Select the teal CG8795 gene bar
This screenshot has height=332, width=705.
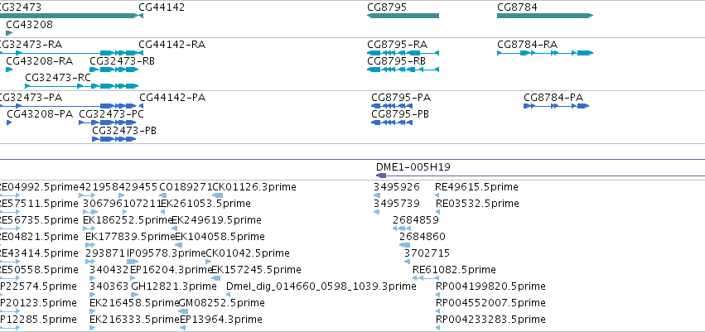[403, 16]
